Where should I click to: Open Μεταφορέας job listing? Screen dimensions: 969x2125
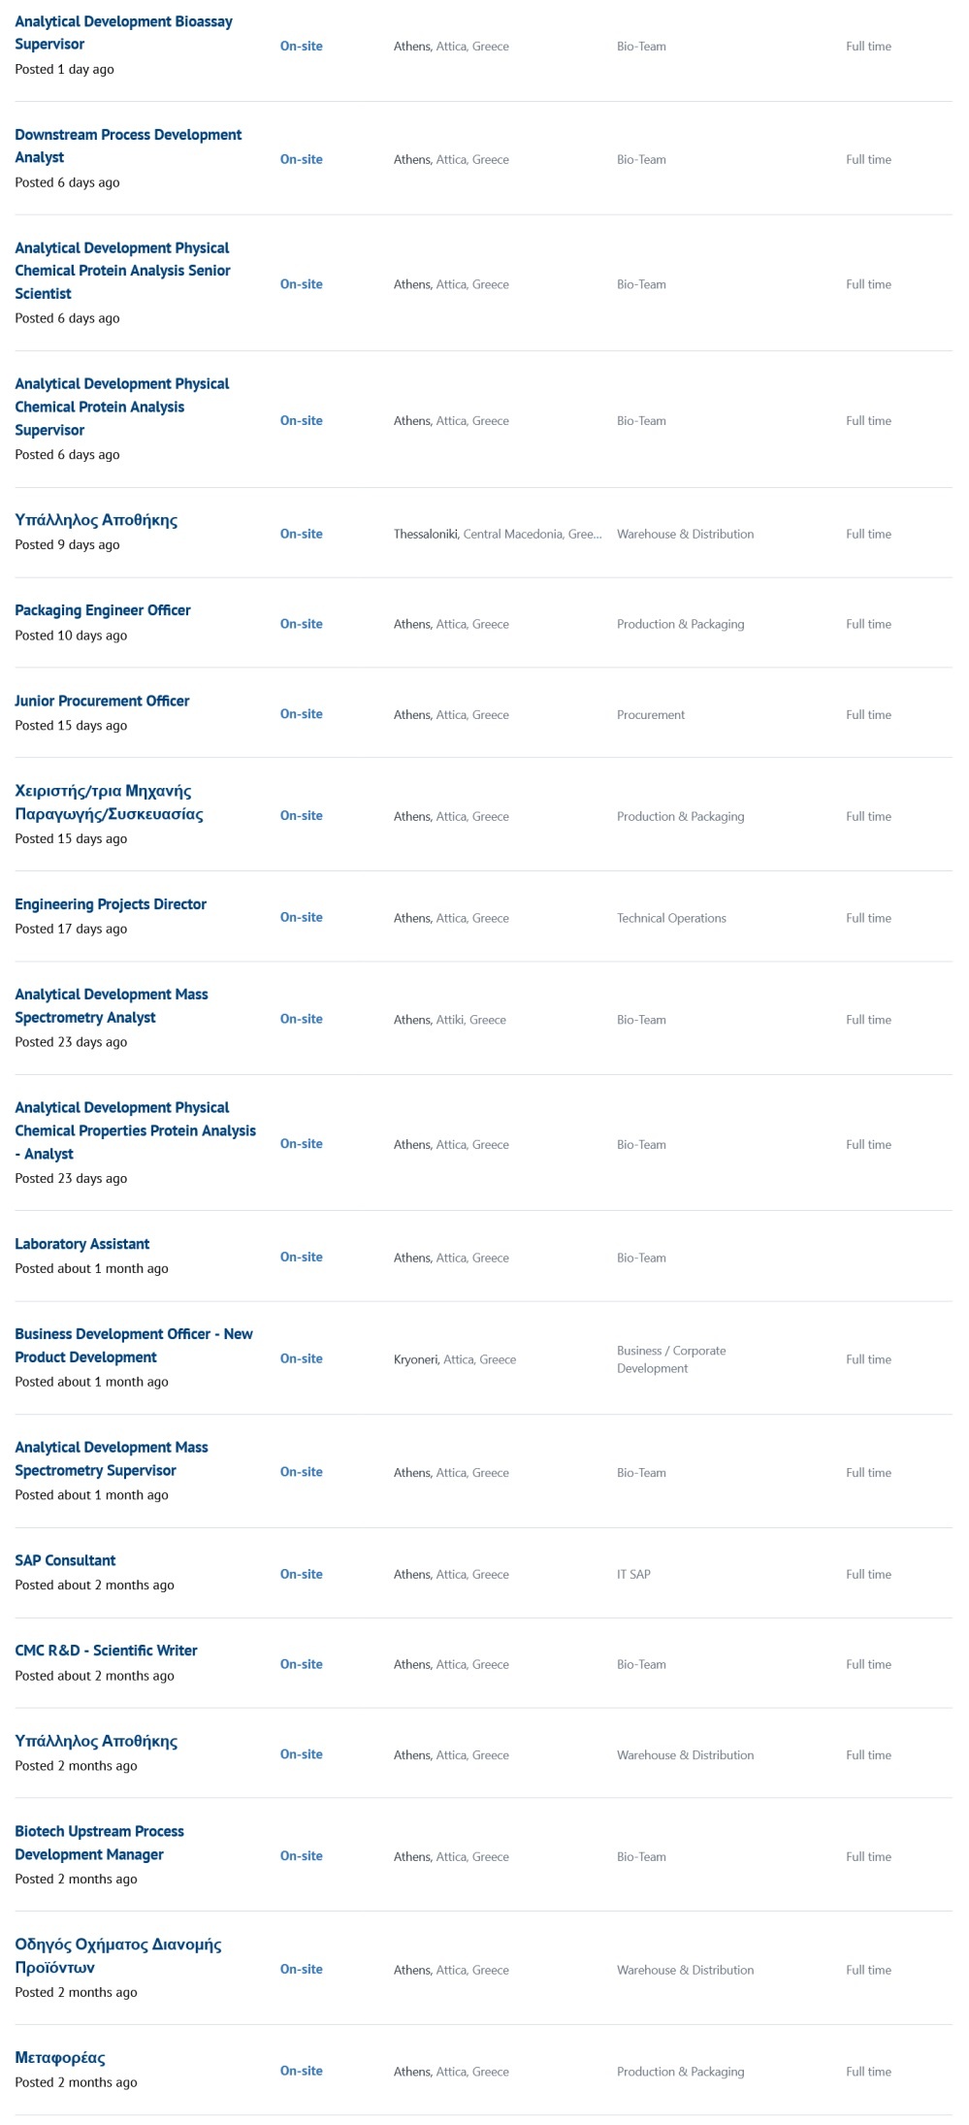[x=60, y=2058]
